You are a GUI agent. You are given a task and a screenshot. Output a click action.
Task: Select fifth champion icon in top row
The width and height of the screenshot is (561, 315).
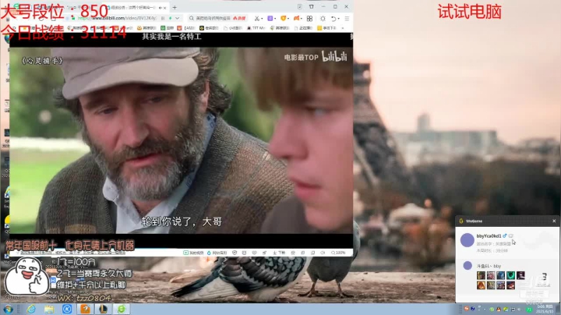520,275
